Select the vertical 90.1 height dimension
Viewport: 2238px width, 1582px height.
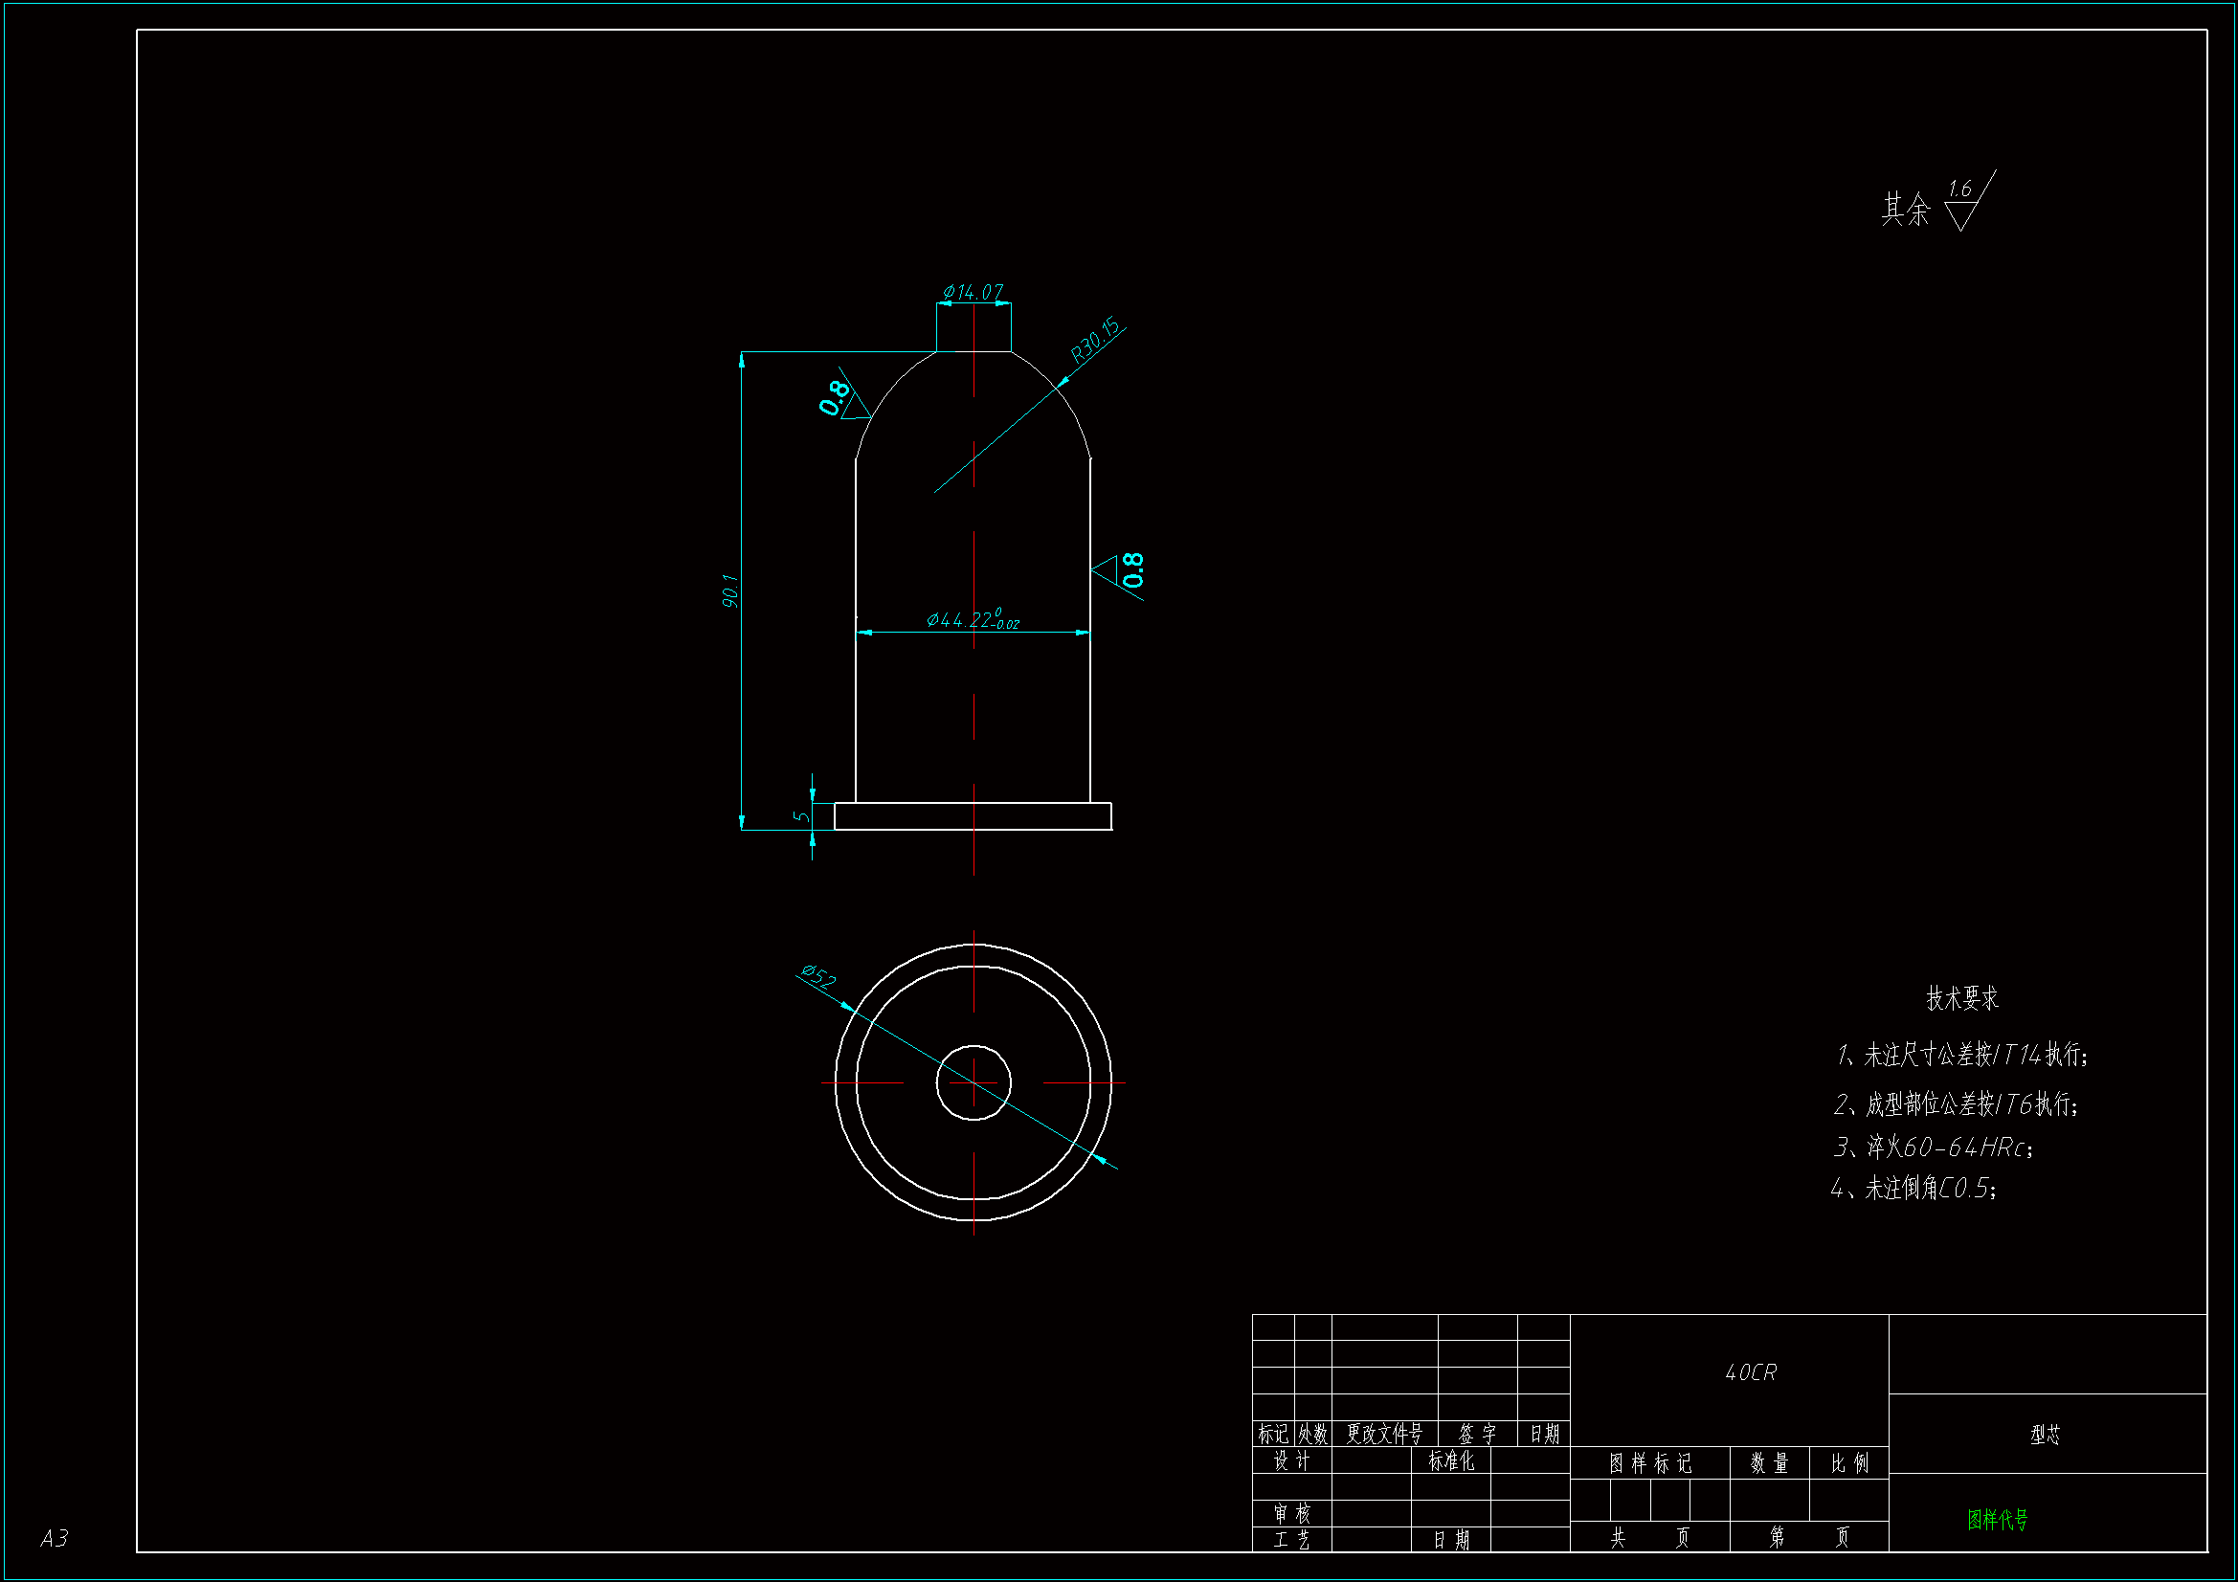[x=730, y=590]
